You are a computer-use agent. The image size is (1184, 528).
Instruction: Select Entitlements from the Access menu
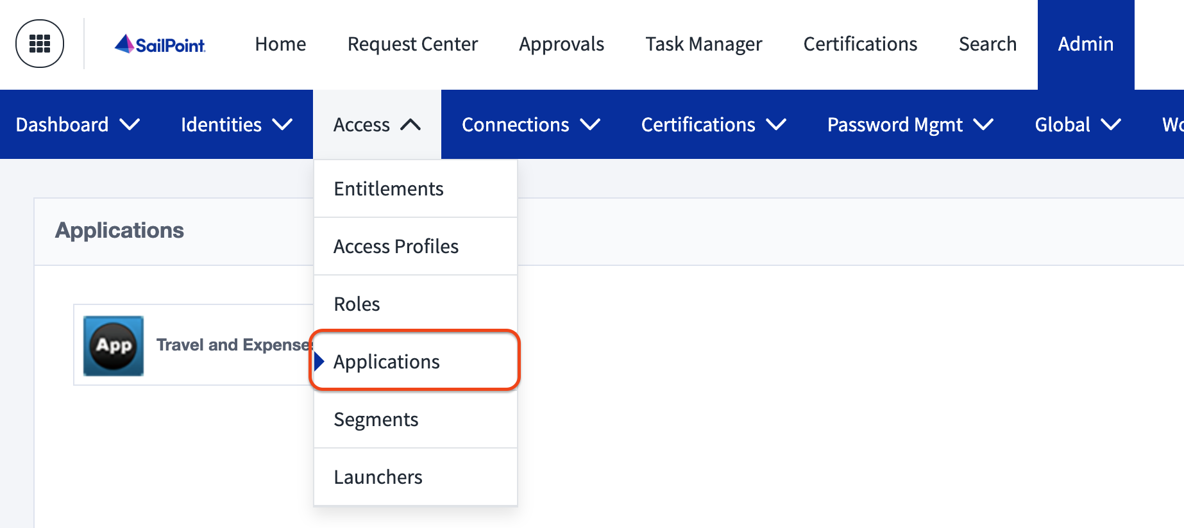point(389,189)
